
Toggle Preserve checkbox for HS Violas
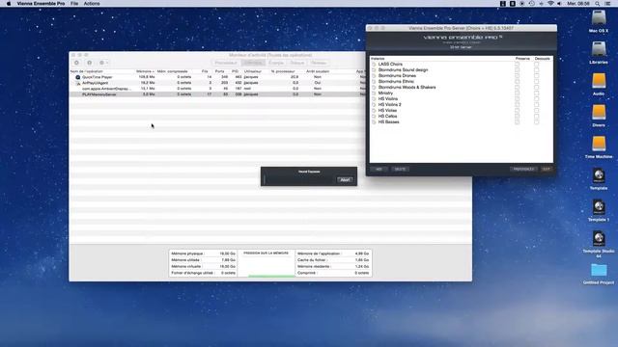click(x=517, y=111)
